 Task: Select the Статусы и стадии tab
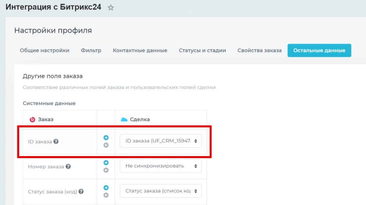tap(202, 50)
